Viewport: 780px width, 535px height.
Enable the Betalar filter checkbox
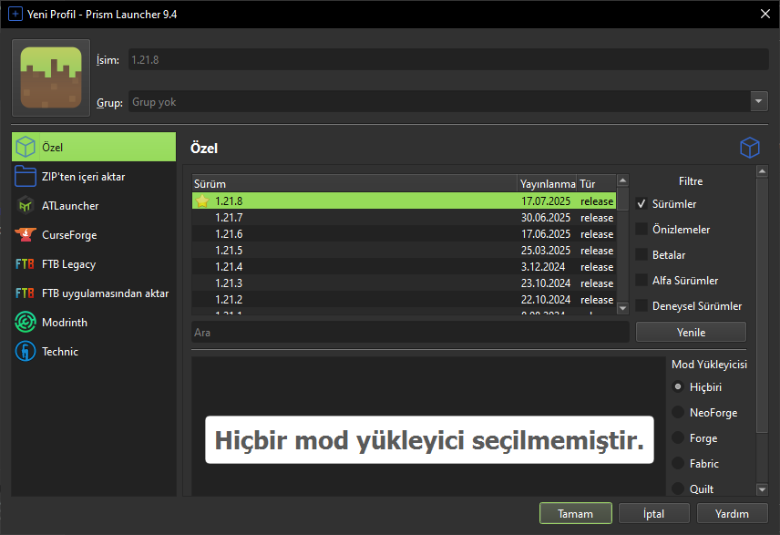pos(641,254)
